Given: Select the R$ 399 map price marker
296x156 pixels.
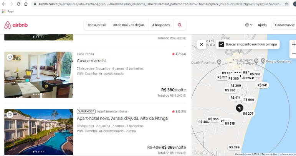Looking at the screenshot, I should coord(234,147).
